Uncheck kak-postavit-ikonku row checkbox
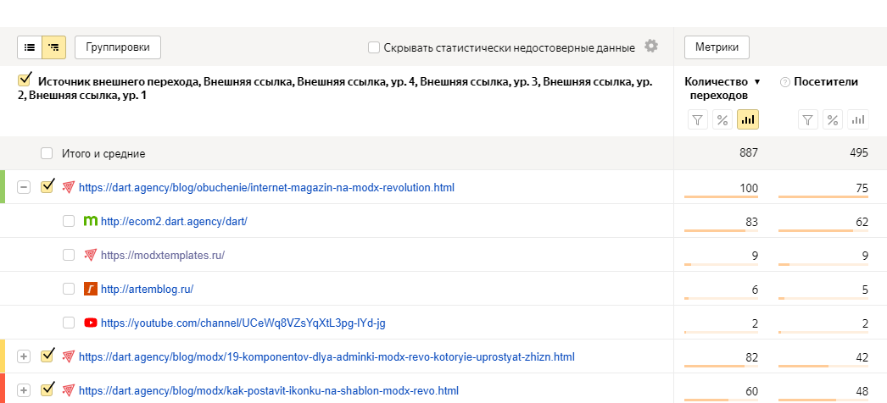 tap(47, 389)
